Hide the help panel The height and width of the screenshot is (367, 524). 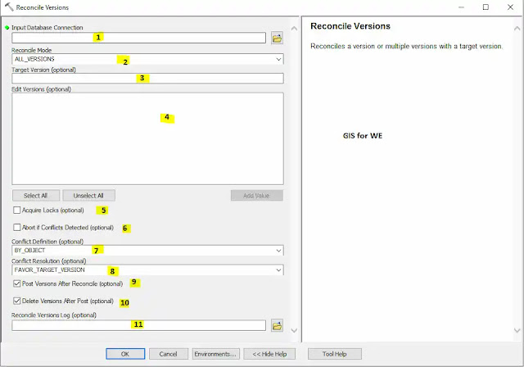click(269, 354)
